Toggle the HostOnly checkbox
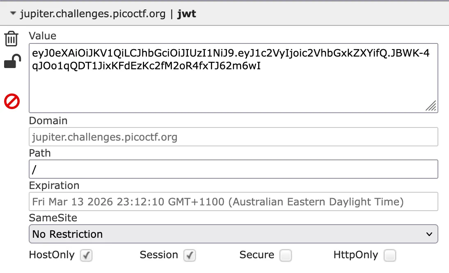 pos(86,255)
